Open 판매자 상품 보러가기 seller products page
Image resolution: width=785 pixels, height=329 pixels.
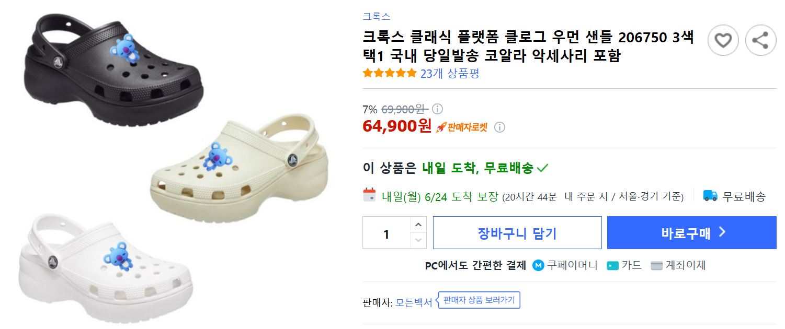point(478,300)
